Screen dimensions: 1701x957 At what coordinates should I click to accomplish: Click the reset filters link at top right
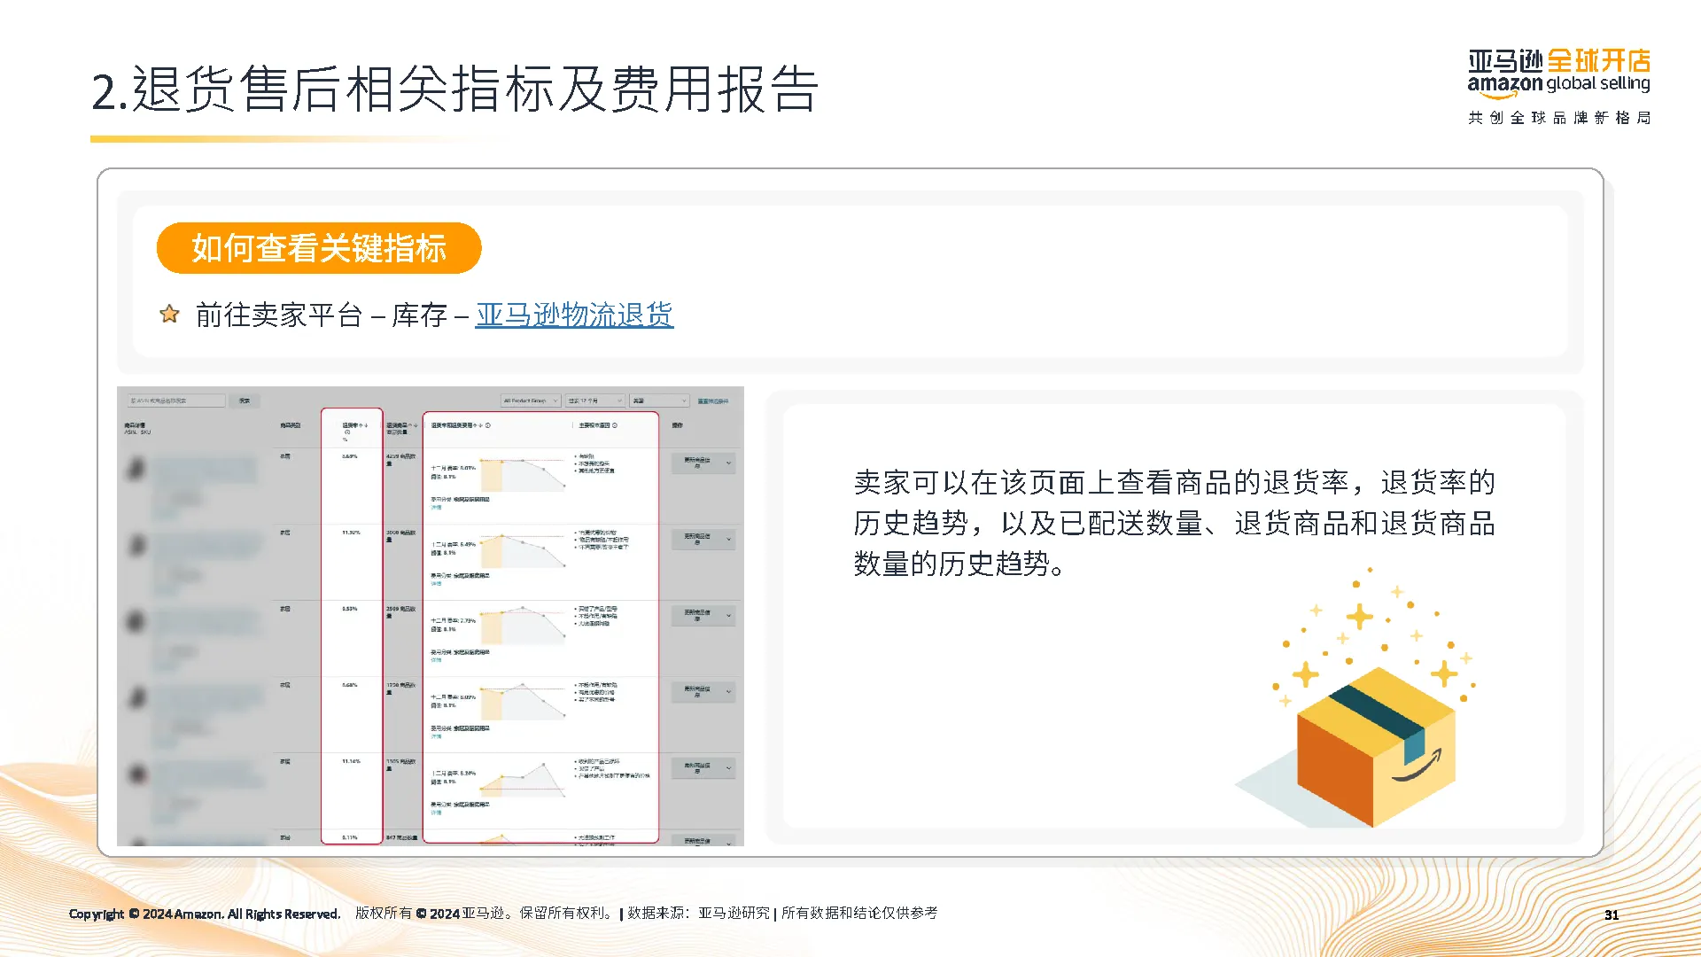point(713,401)
